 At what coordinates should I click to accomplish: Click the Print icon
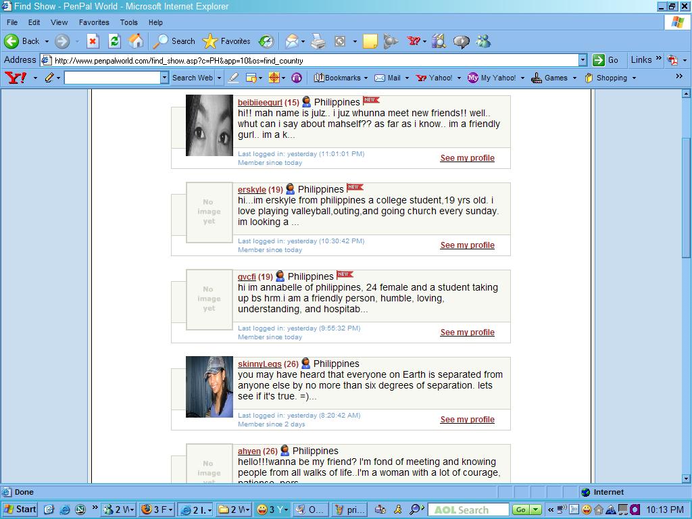[318, 41]
